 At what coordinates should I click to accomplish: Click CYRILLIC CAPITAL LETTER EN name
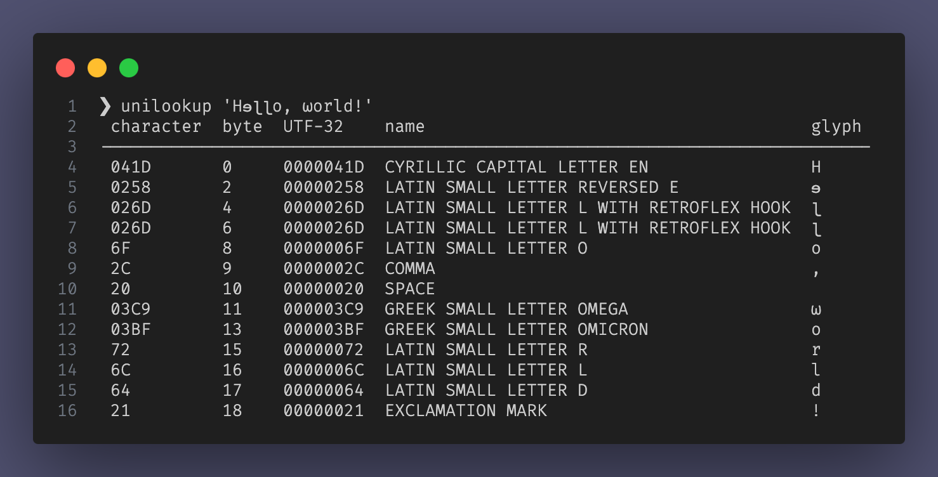(517, 167)
